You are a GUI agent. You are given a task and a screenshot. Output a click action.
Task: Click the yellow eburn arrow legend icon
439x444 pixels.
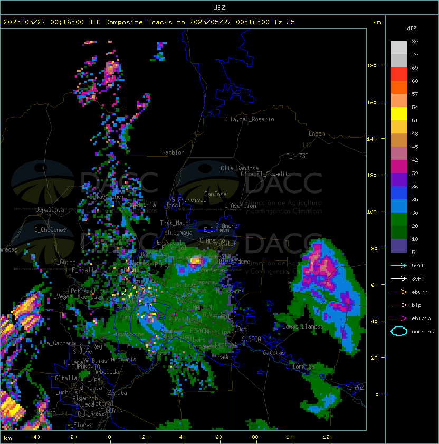[399, 292]
